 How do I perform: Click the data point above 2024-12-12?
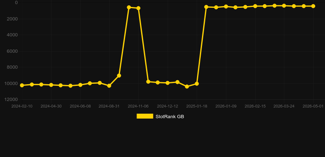pyautogui.click(x=167, y=83)
